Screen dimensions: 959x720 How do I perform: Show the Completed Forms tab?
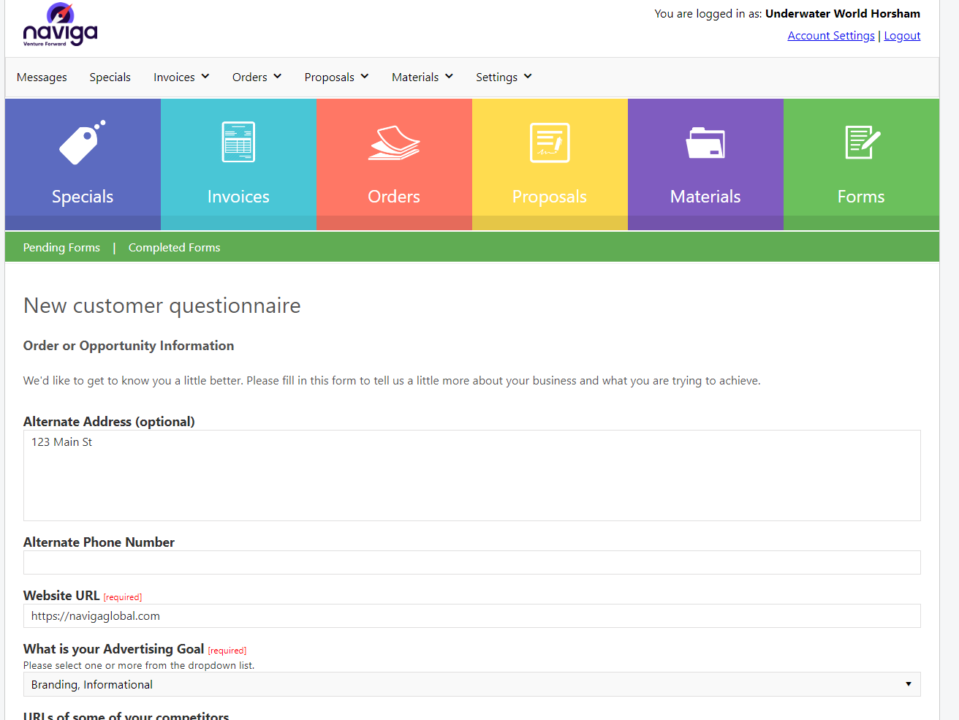[x=174, y=247]
